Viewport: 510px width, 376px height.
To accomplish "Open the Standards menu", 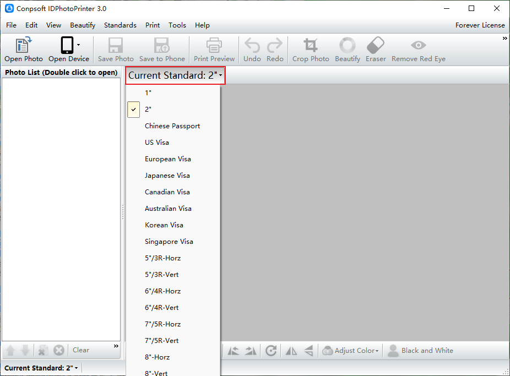I will [x=120, y=25].
